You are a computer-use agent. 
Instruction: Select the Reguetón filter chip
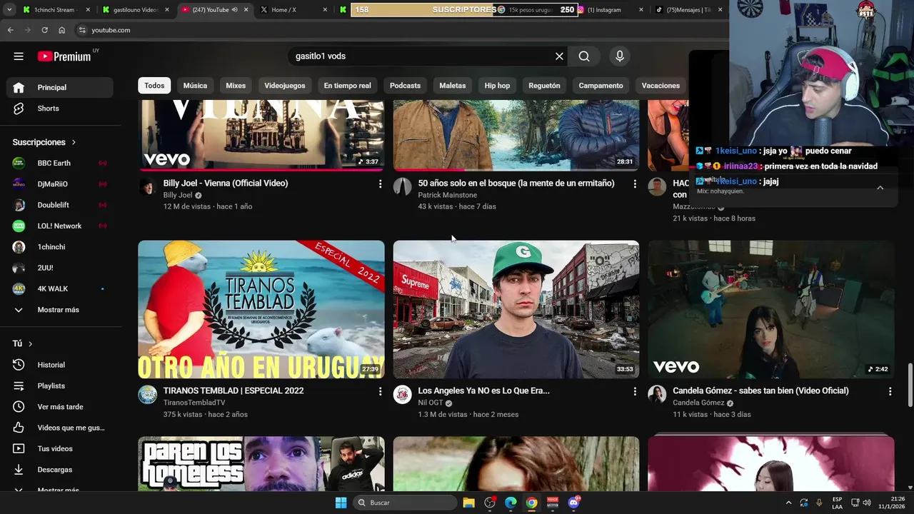(544, 86)
